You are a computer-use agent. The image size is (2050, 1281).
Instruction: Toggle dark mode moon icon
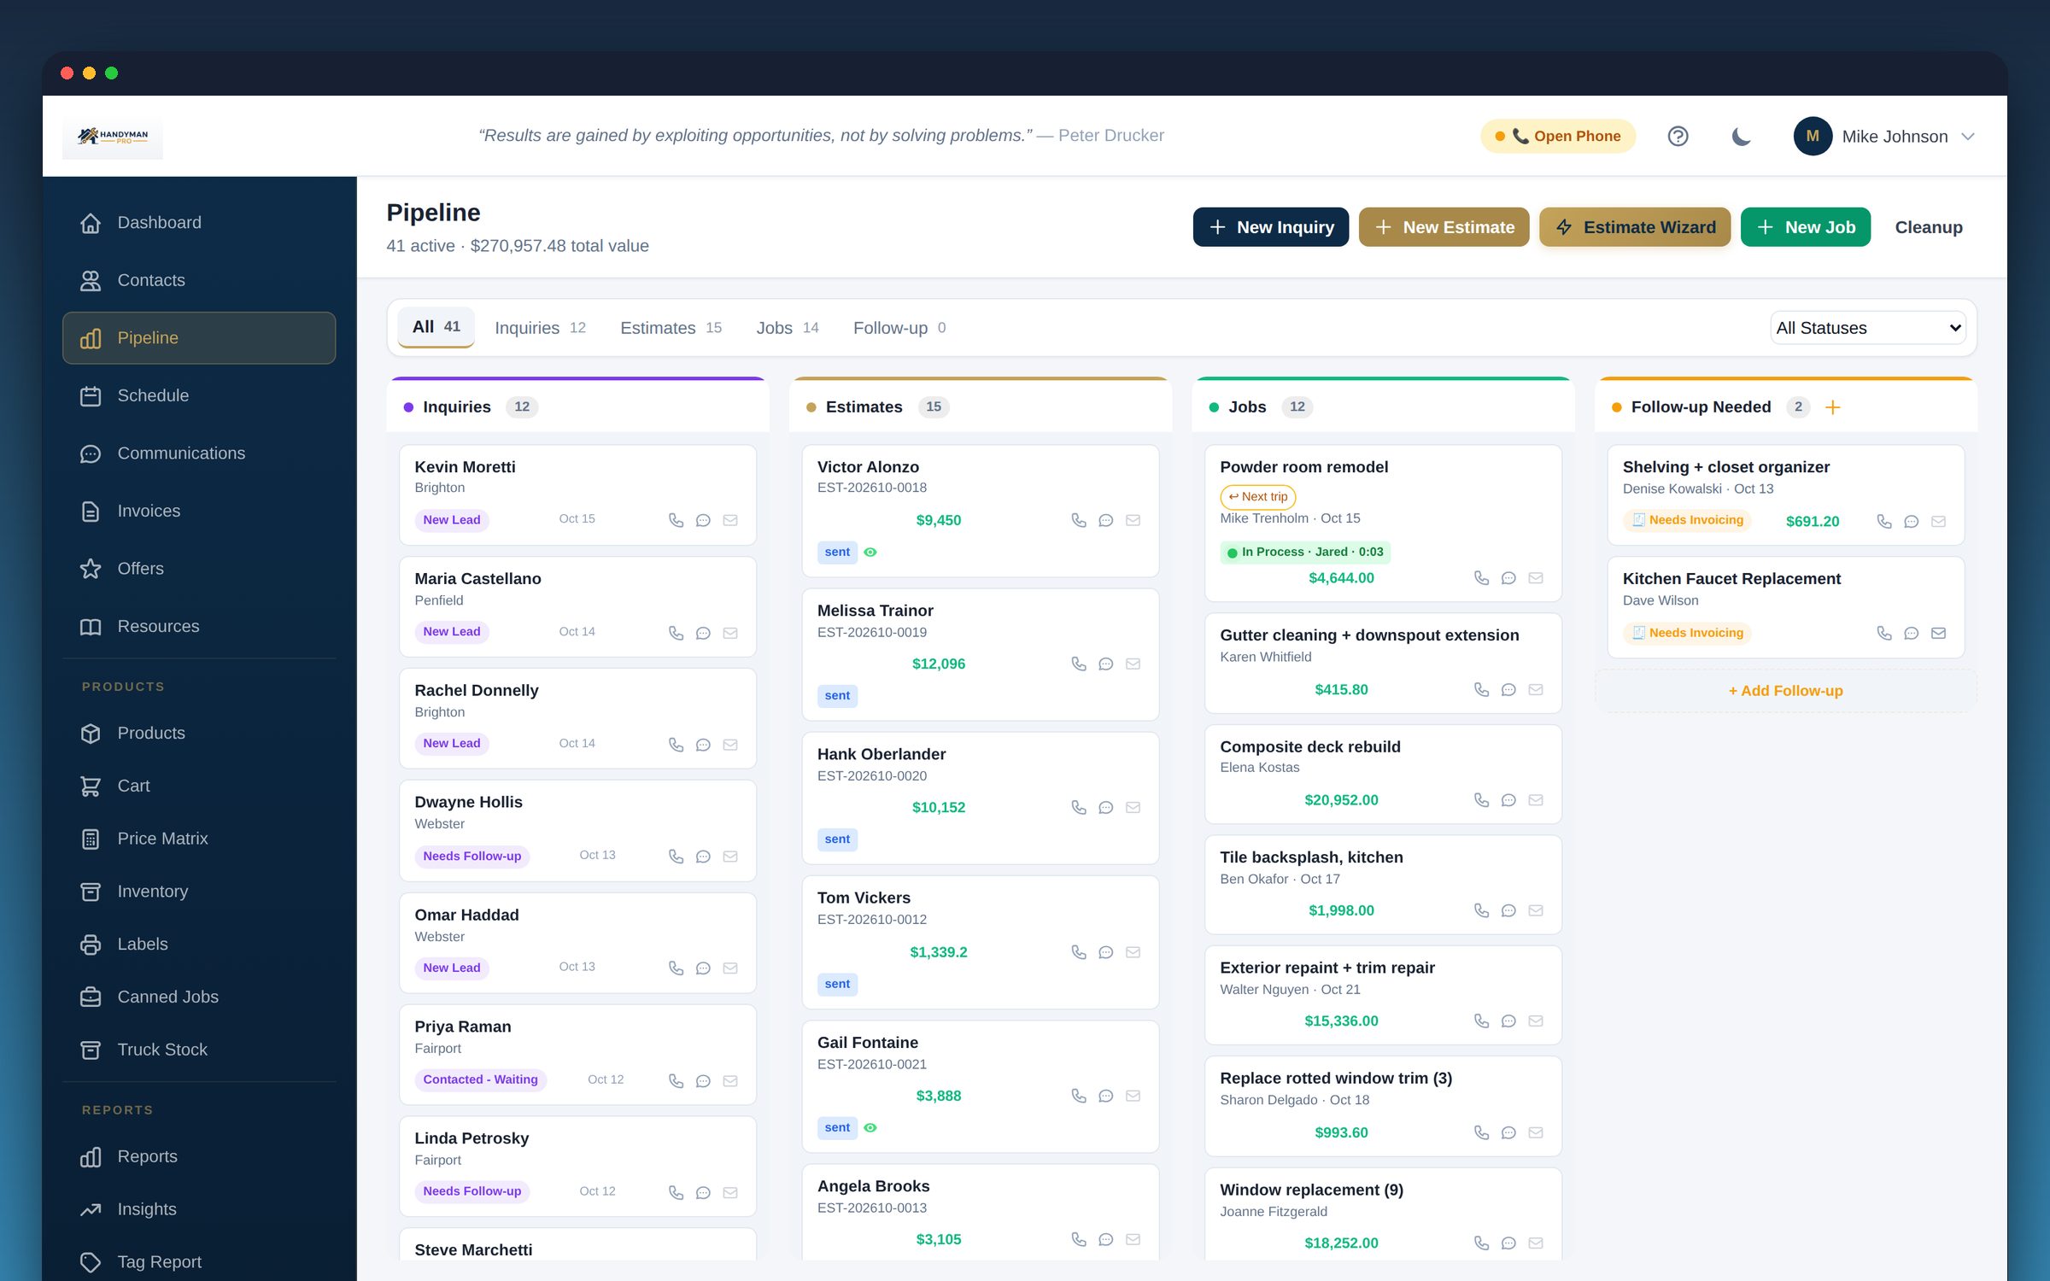(1741, 137)
